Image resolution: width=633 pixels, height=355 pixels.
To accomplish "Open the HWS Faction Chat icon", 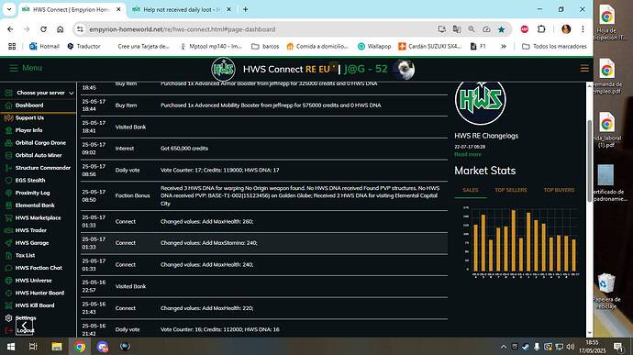I will pos(8,268).
